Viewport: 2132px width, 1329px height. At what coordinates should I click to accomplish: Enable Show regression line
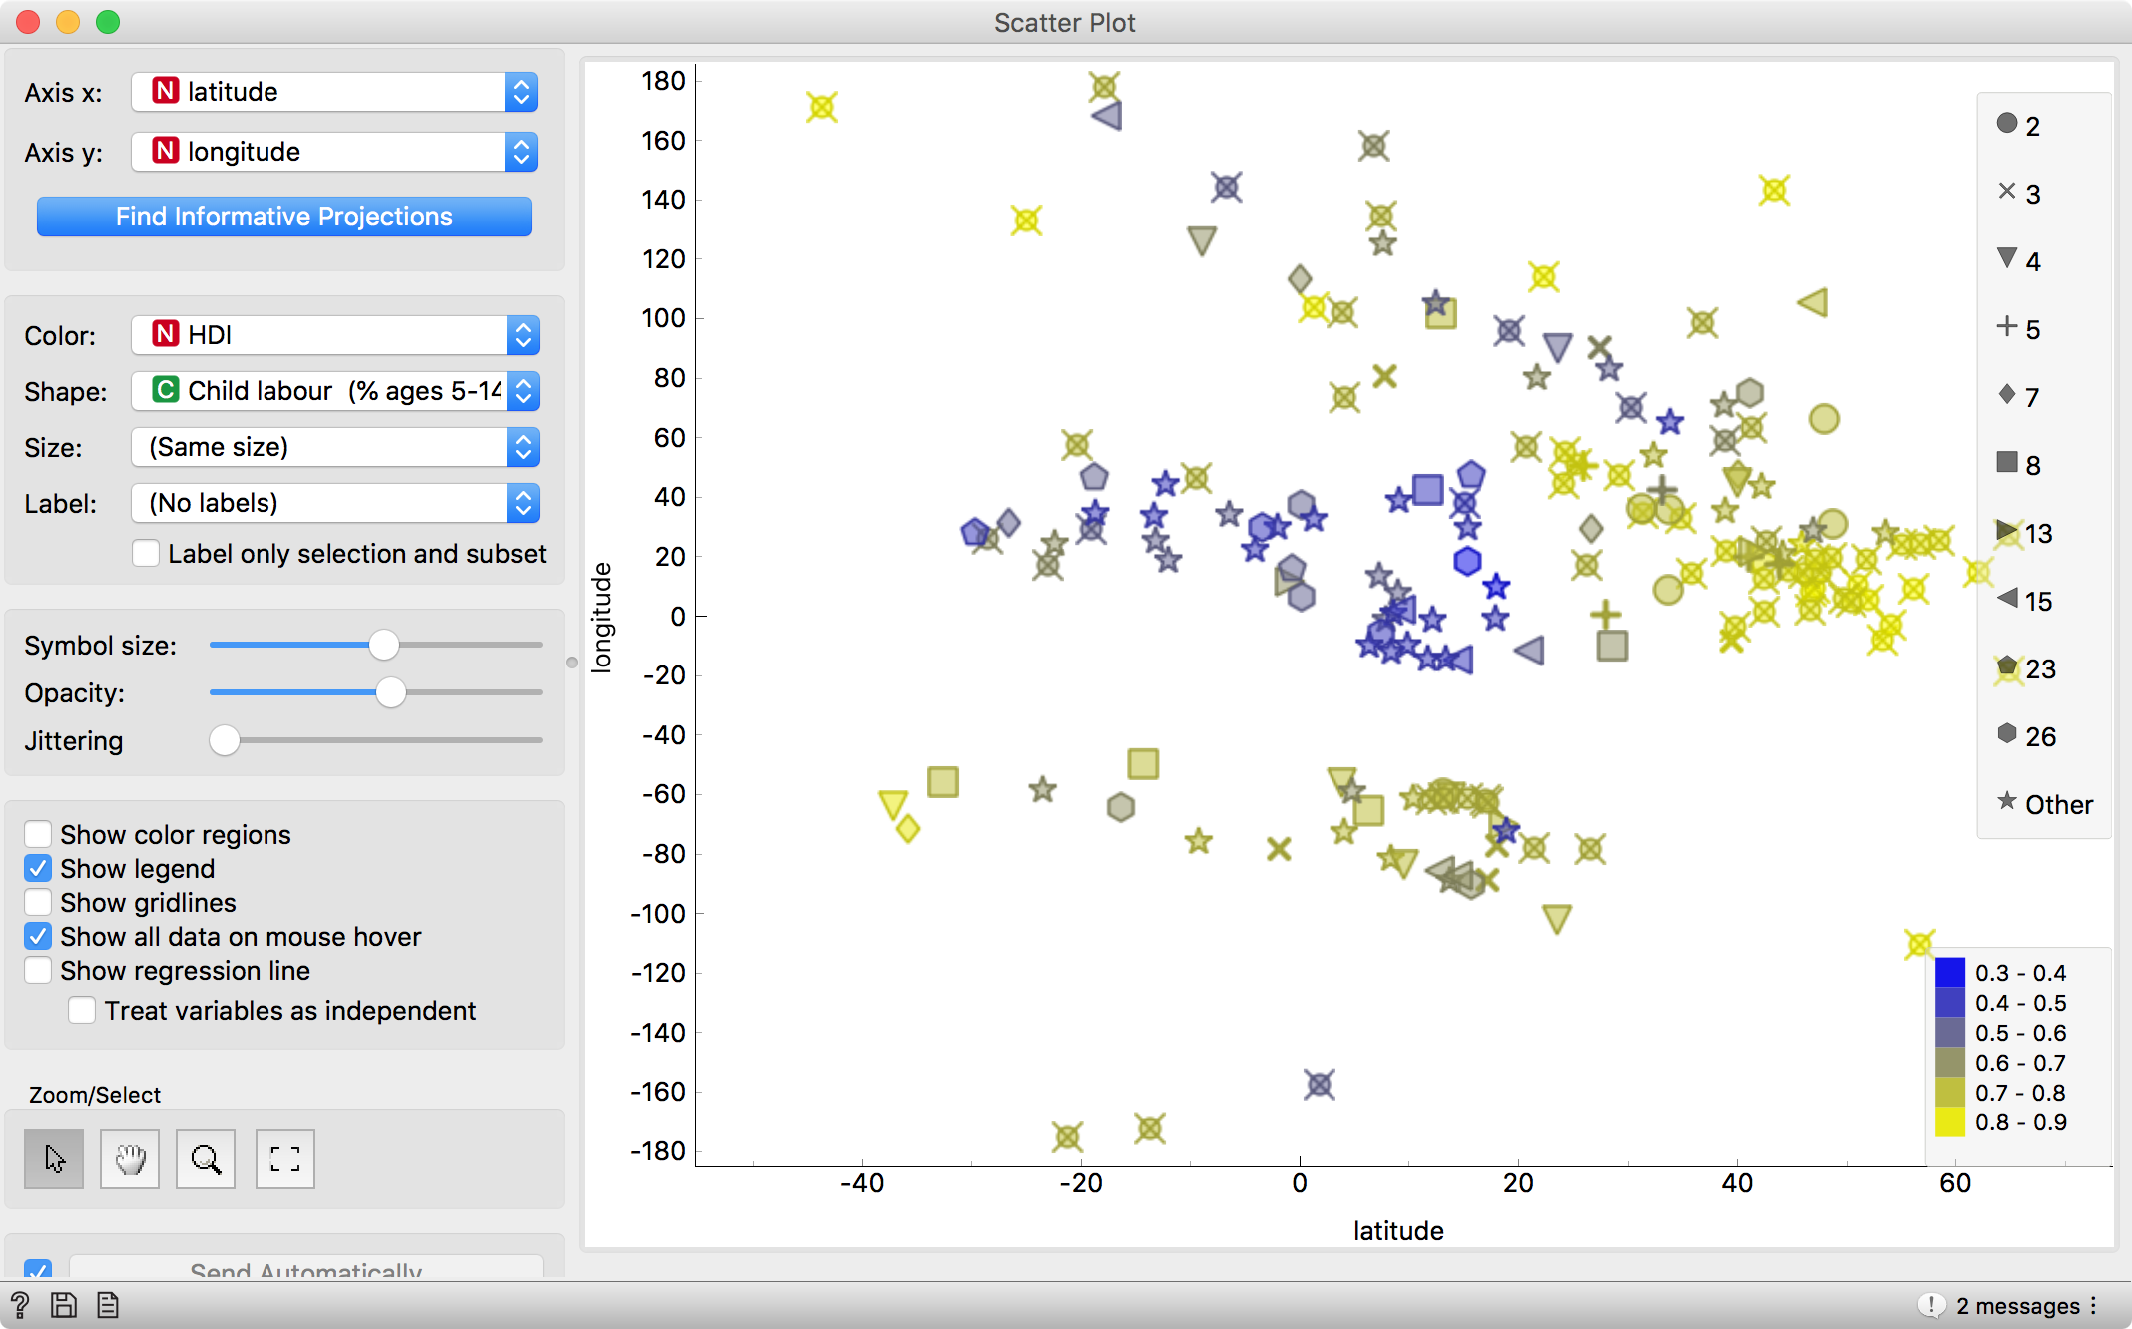[x=38, y=970]
